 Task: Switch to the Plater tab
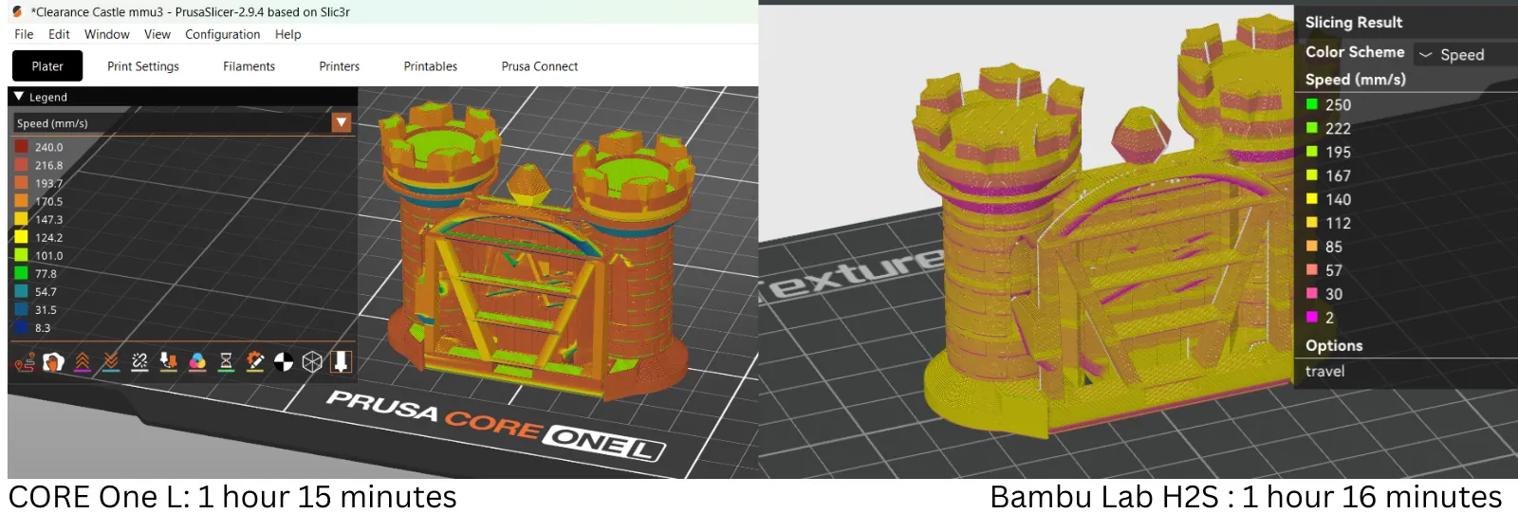click(47, 66)
